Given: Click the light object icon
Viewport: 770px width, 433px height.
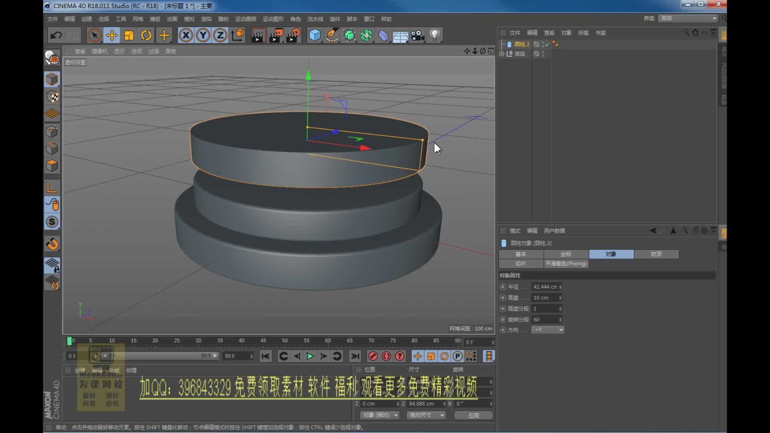Looking at the screenshot, I should click(x=435, y=35).
